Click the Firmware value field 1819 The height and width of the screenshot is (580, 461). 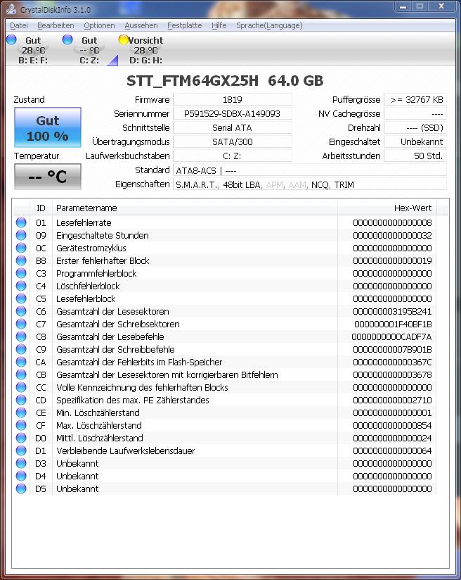point(233,99)
